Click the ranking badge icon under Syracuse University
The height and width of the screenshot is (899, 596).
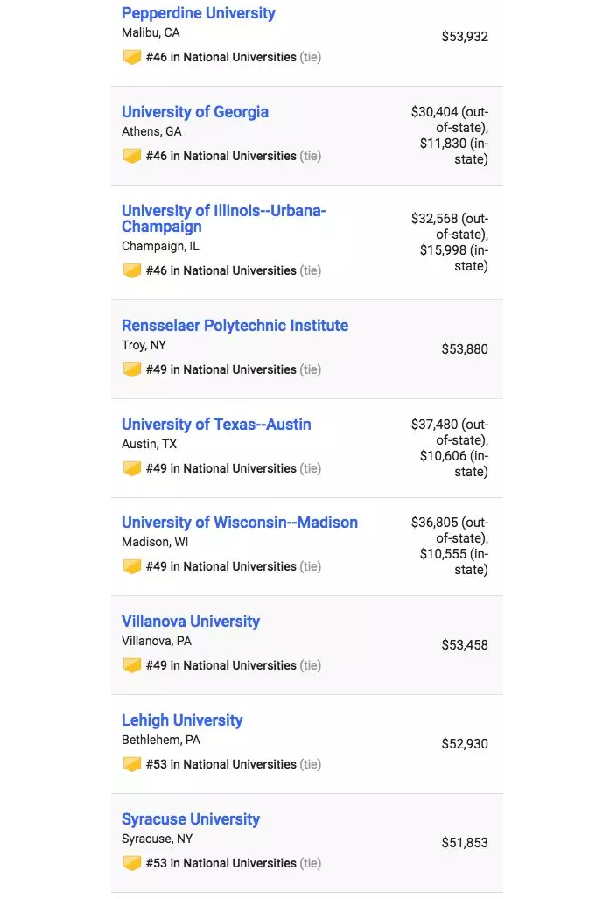click(x=132, y=863)
